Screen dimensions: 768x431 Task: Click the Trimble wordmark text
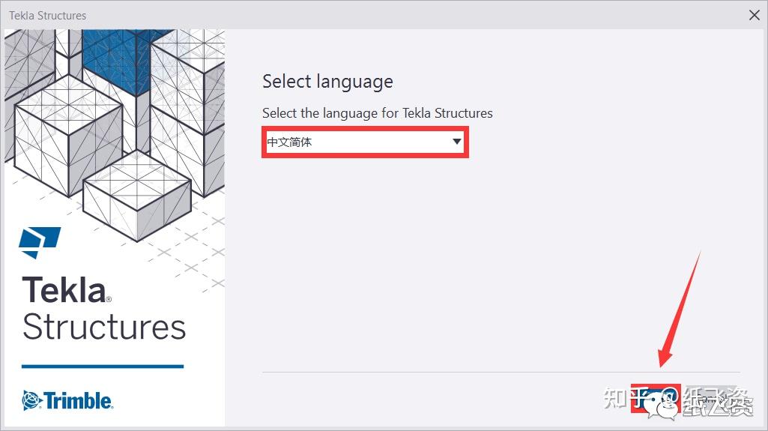[x=78, y=400]
